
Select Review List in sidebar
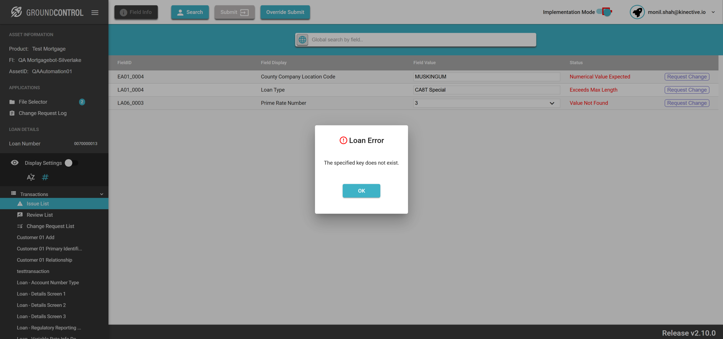tap(40, 215)
